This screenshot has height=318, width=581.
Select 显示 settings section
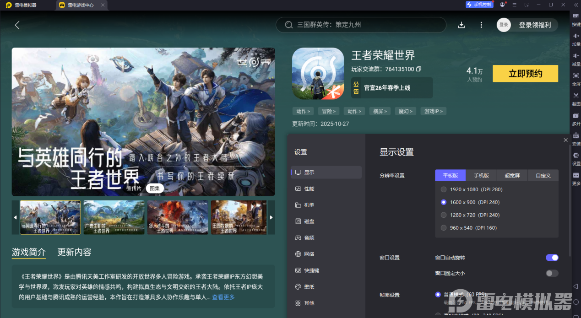coord(326,172)
